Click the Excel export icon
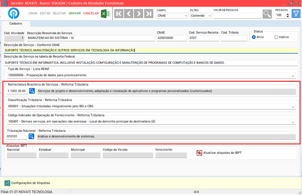Screen dimensions: 302x195 [105, 14]
